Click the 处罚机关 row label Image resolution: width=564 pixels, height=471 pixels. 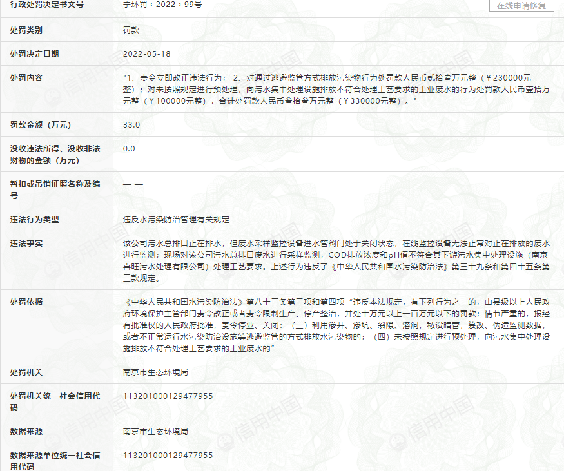coord(26,372)
